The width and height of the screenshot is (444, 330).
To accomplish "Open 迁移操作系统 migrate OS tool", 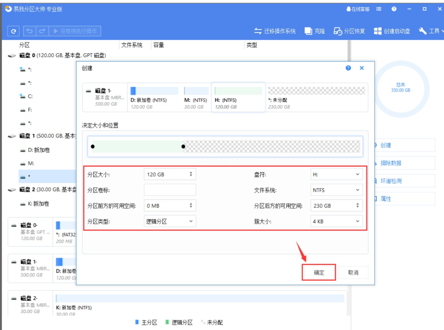I will pos(275,31).
